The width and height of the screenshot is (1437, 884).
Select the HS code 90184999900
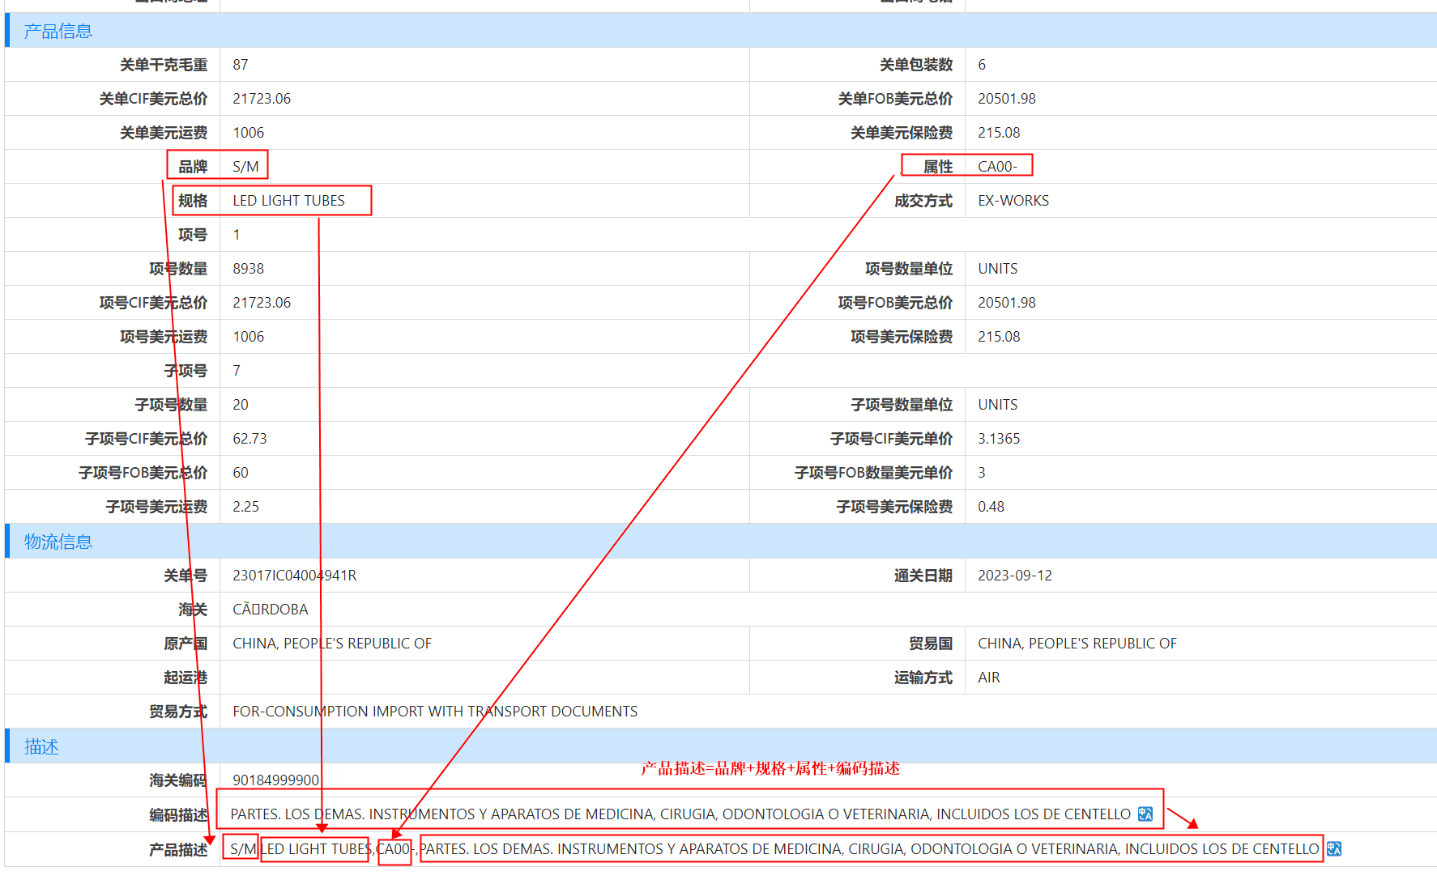pos(275,780)
